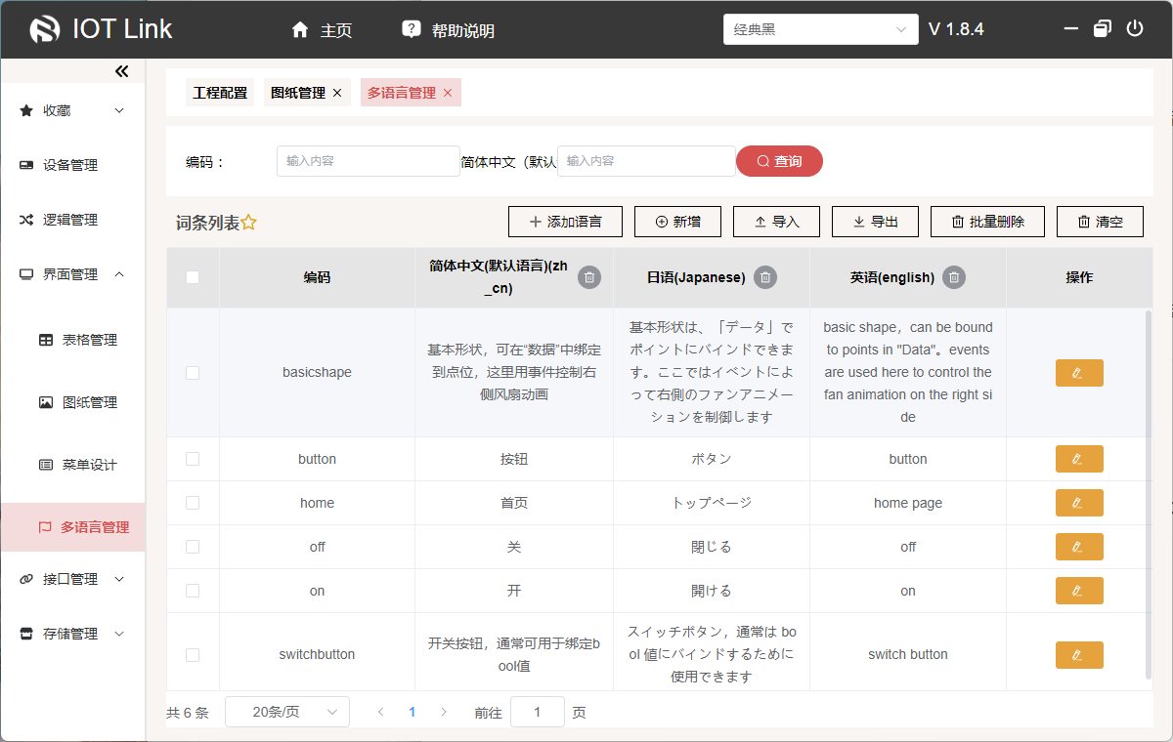Check the on row checkbox
The height and width of the screenshot is (742, 1173).
(193, 591)
